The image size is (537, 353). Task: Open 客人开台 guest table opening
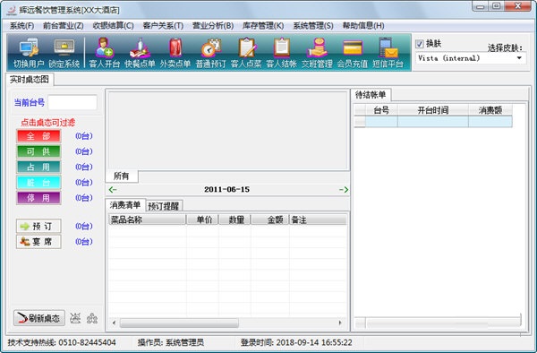(x=105, y=52)
